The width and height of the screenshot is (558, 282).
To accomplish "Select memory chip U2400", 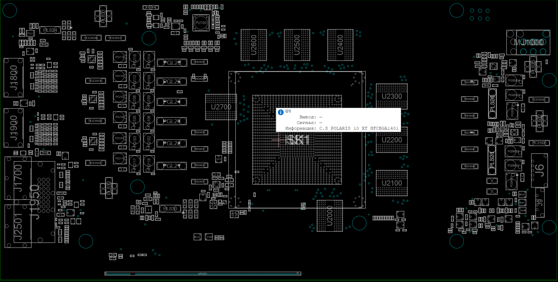I will click(x=340, y=45).
